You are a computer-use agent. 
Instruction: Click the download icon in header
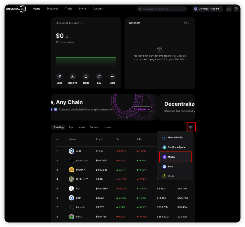coord(229,9)
